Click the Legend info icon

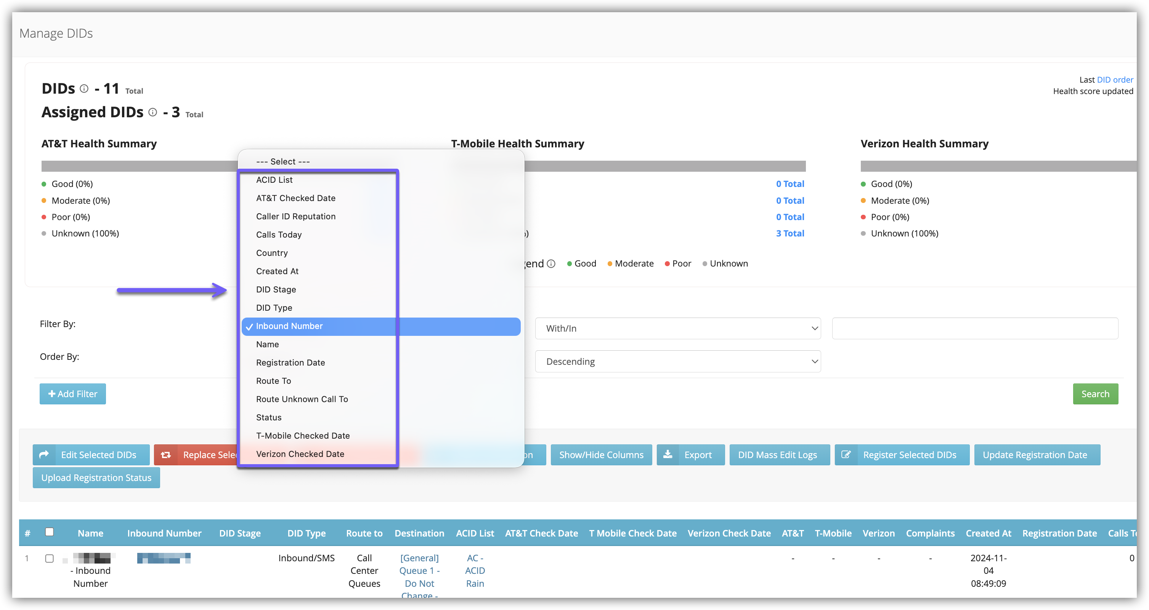[x=551, y=264]
